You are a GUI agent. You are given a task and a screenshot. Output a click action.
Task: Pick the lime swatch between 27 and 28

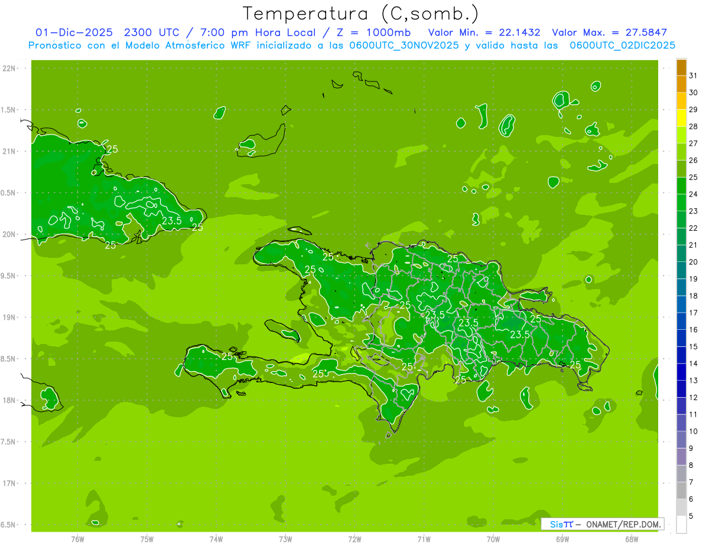pos(681,135)
